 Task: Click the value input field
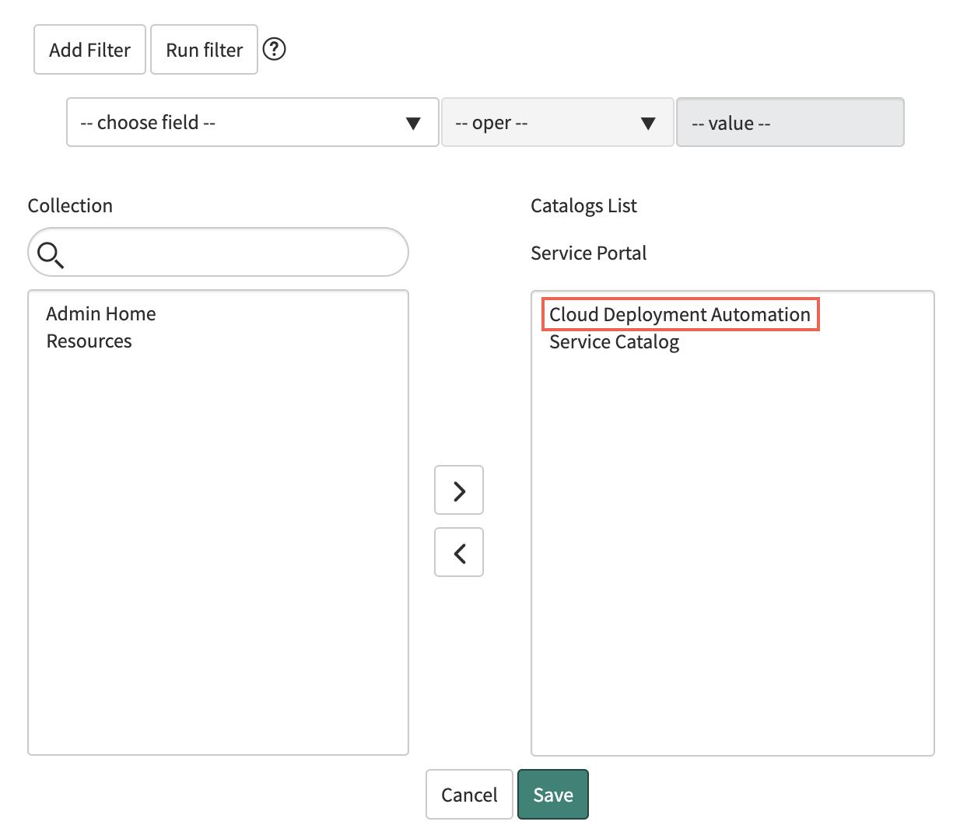click(790, 122)
